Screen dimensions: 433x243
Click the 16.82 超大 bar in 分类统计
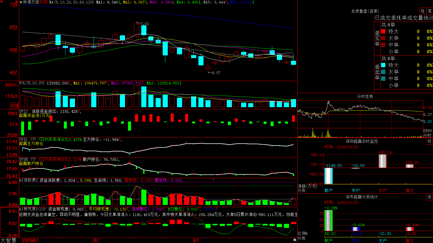click(410, 229)
